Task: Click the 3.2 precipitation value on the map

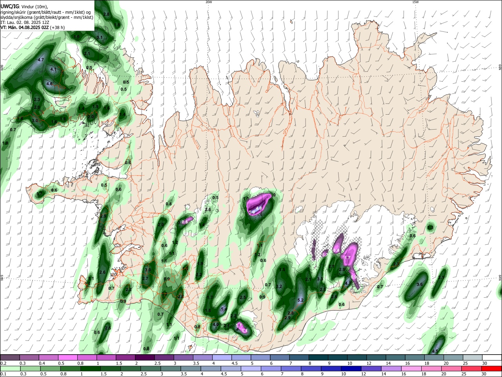Action: [x=279, y=287]
